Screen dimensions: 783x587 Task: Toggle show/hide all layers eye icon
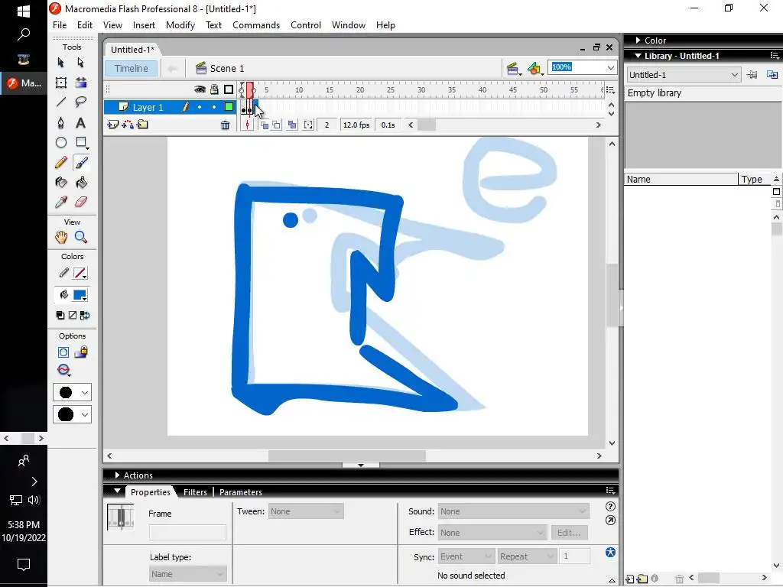pos(200,90)
